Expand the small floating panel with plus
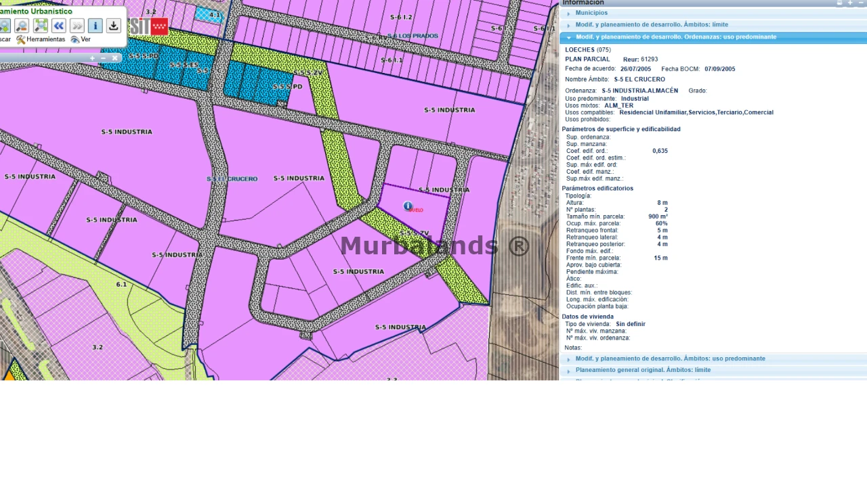The height and width of the screenshot is (487, 867). 92,58
